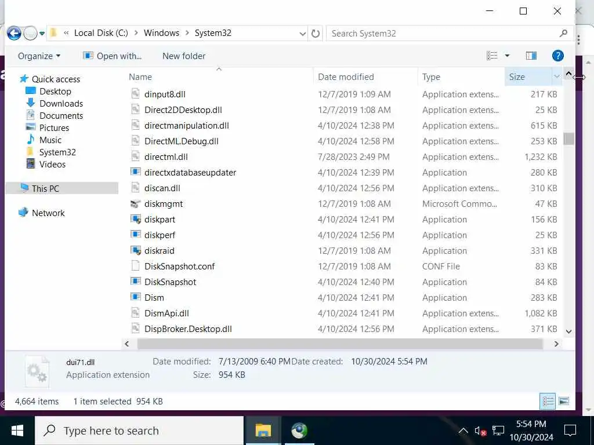This screenshot has height=445, width=594.
Task: Click the search magnifier icon in Explorer
Action: [x=563, y=33]
